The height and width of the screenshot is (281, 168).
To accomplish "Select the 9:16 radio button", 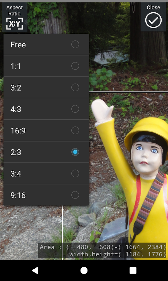I will coord(75,195).
